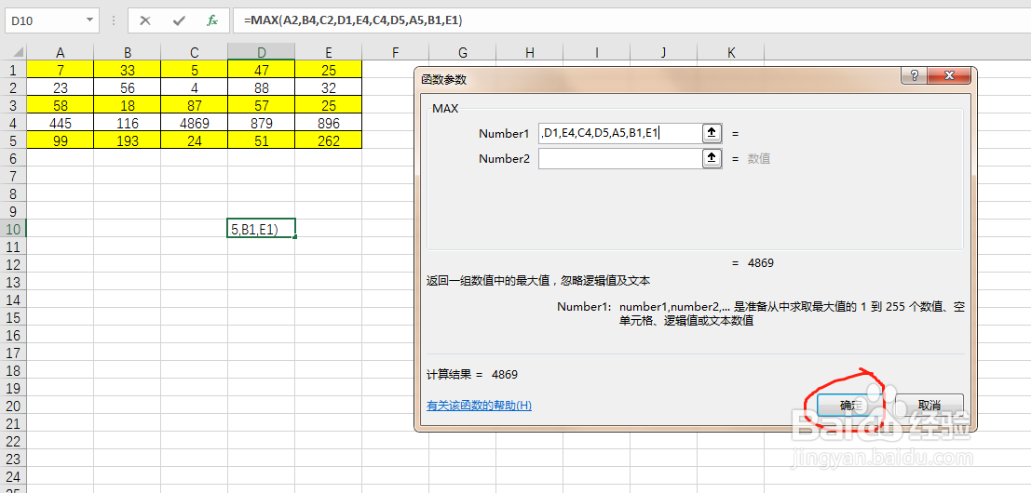
Task: Select the column K header
Action: tap(731, 52)
